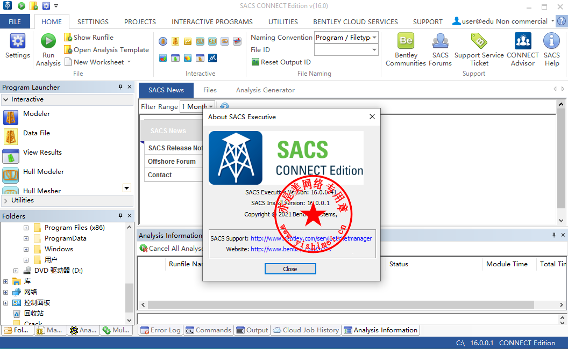Open the SACS Support ticket manager link
568x349 pixels.
tap(311, 238)
